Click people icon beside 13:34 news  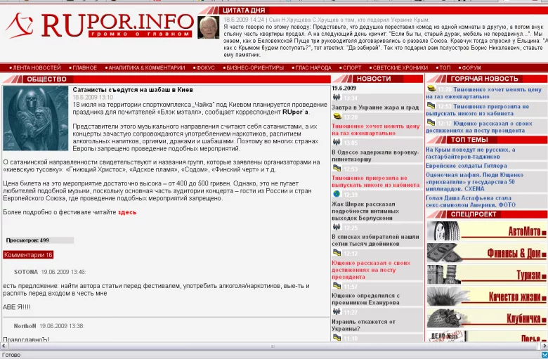(x=337, y=97)
